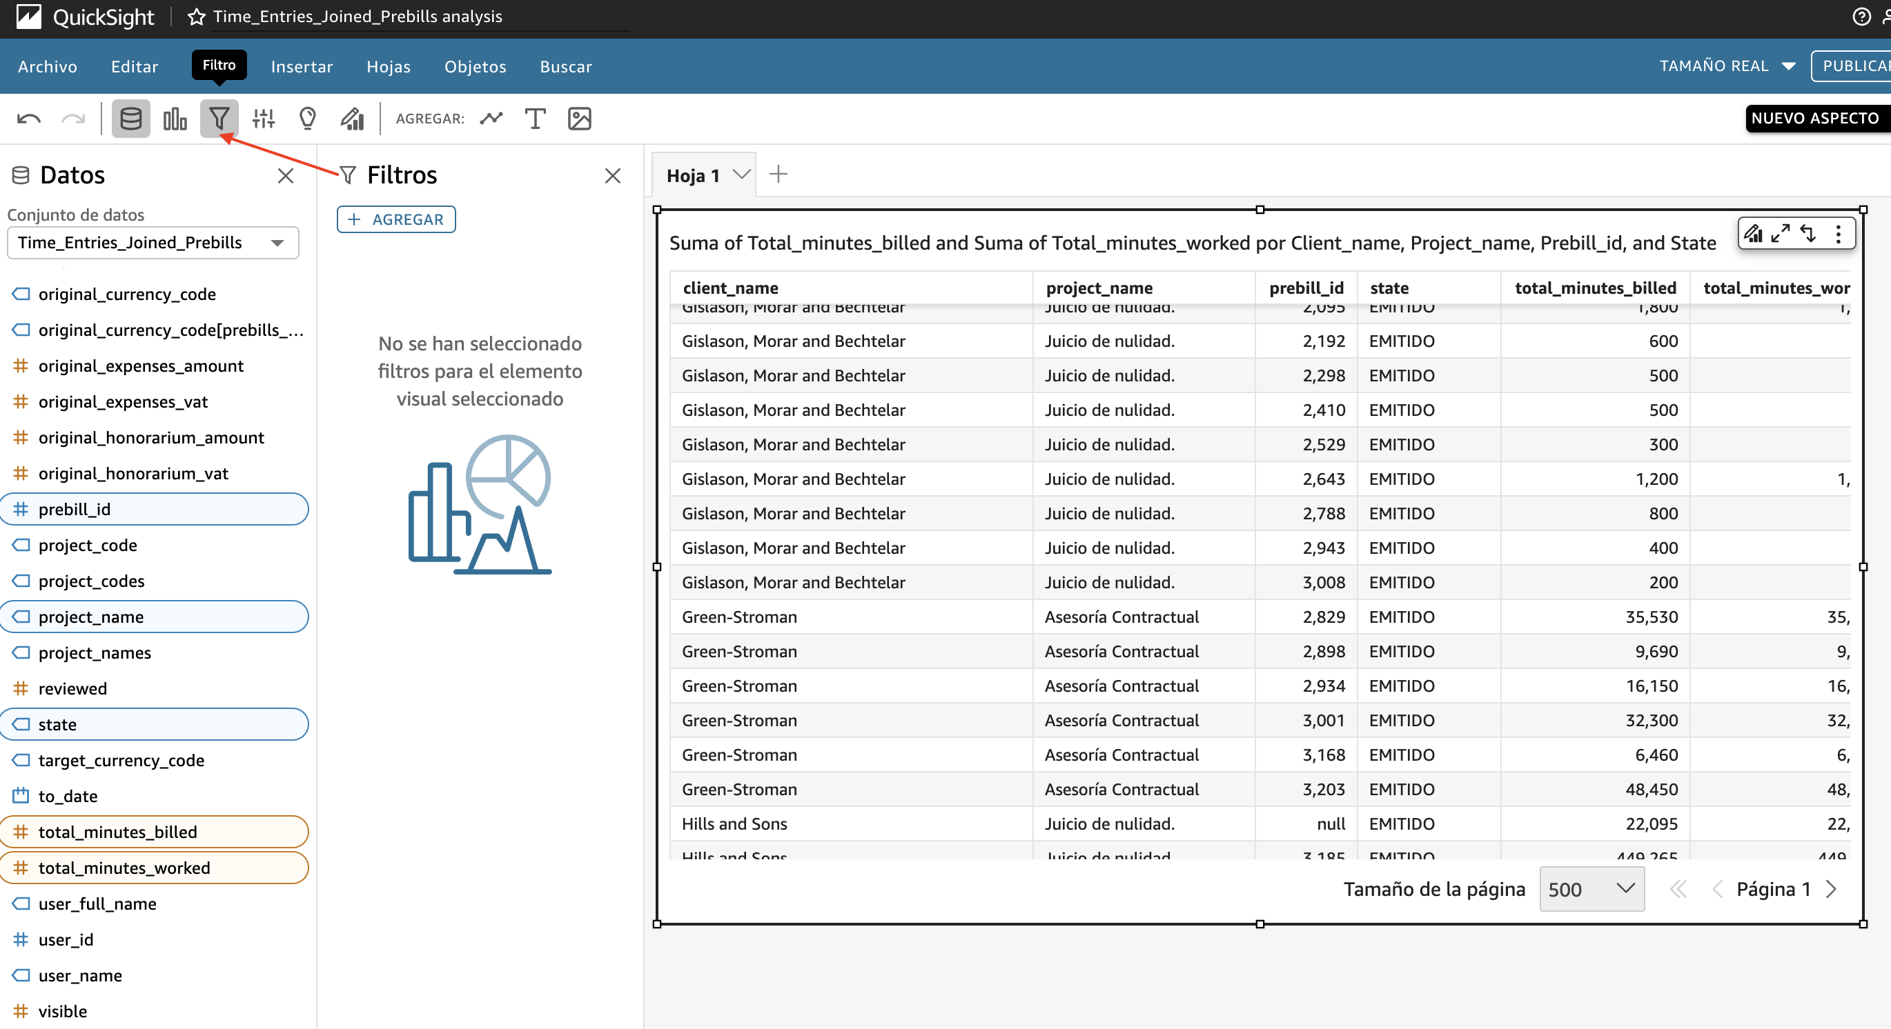Viewport: 1891px width, 1029px height.
Task: Star the Time_Entries_Joined_Prebills analysis
Action: [196, 16]
